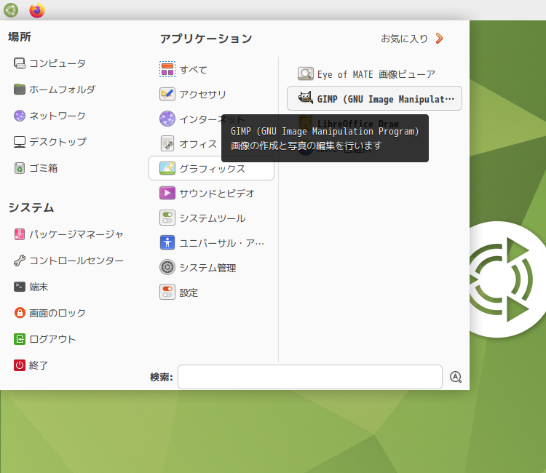Image resolution: width=546 pixels, height=473 pixels.
Task: Switch to お気に入り favorites view
Action: pyautogui.click(x=412, y=39)
